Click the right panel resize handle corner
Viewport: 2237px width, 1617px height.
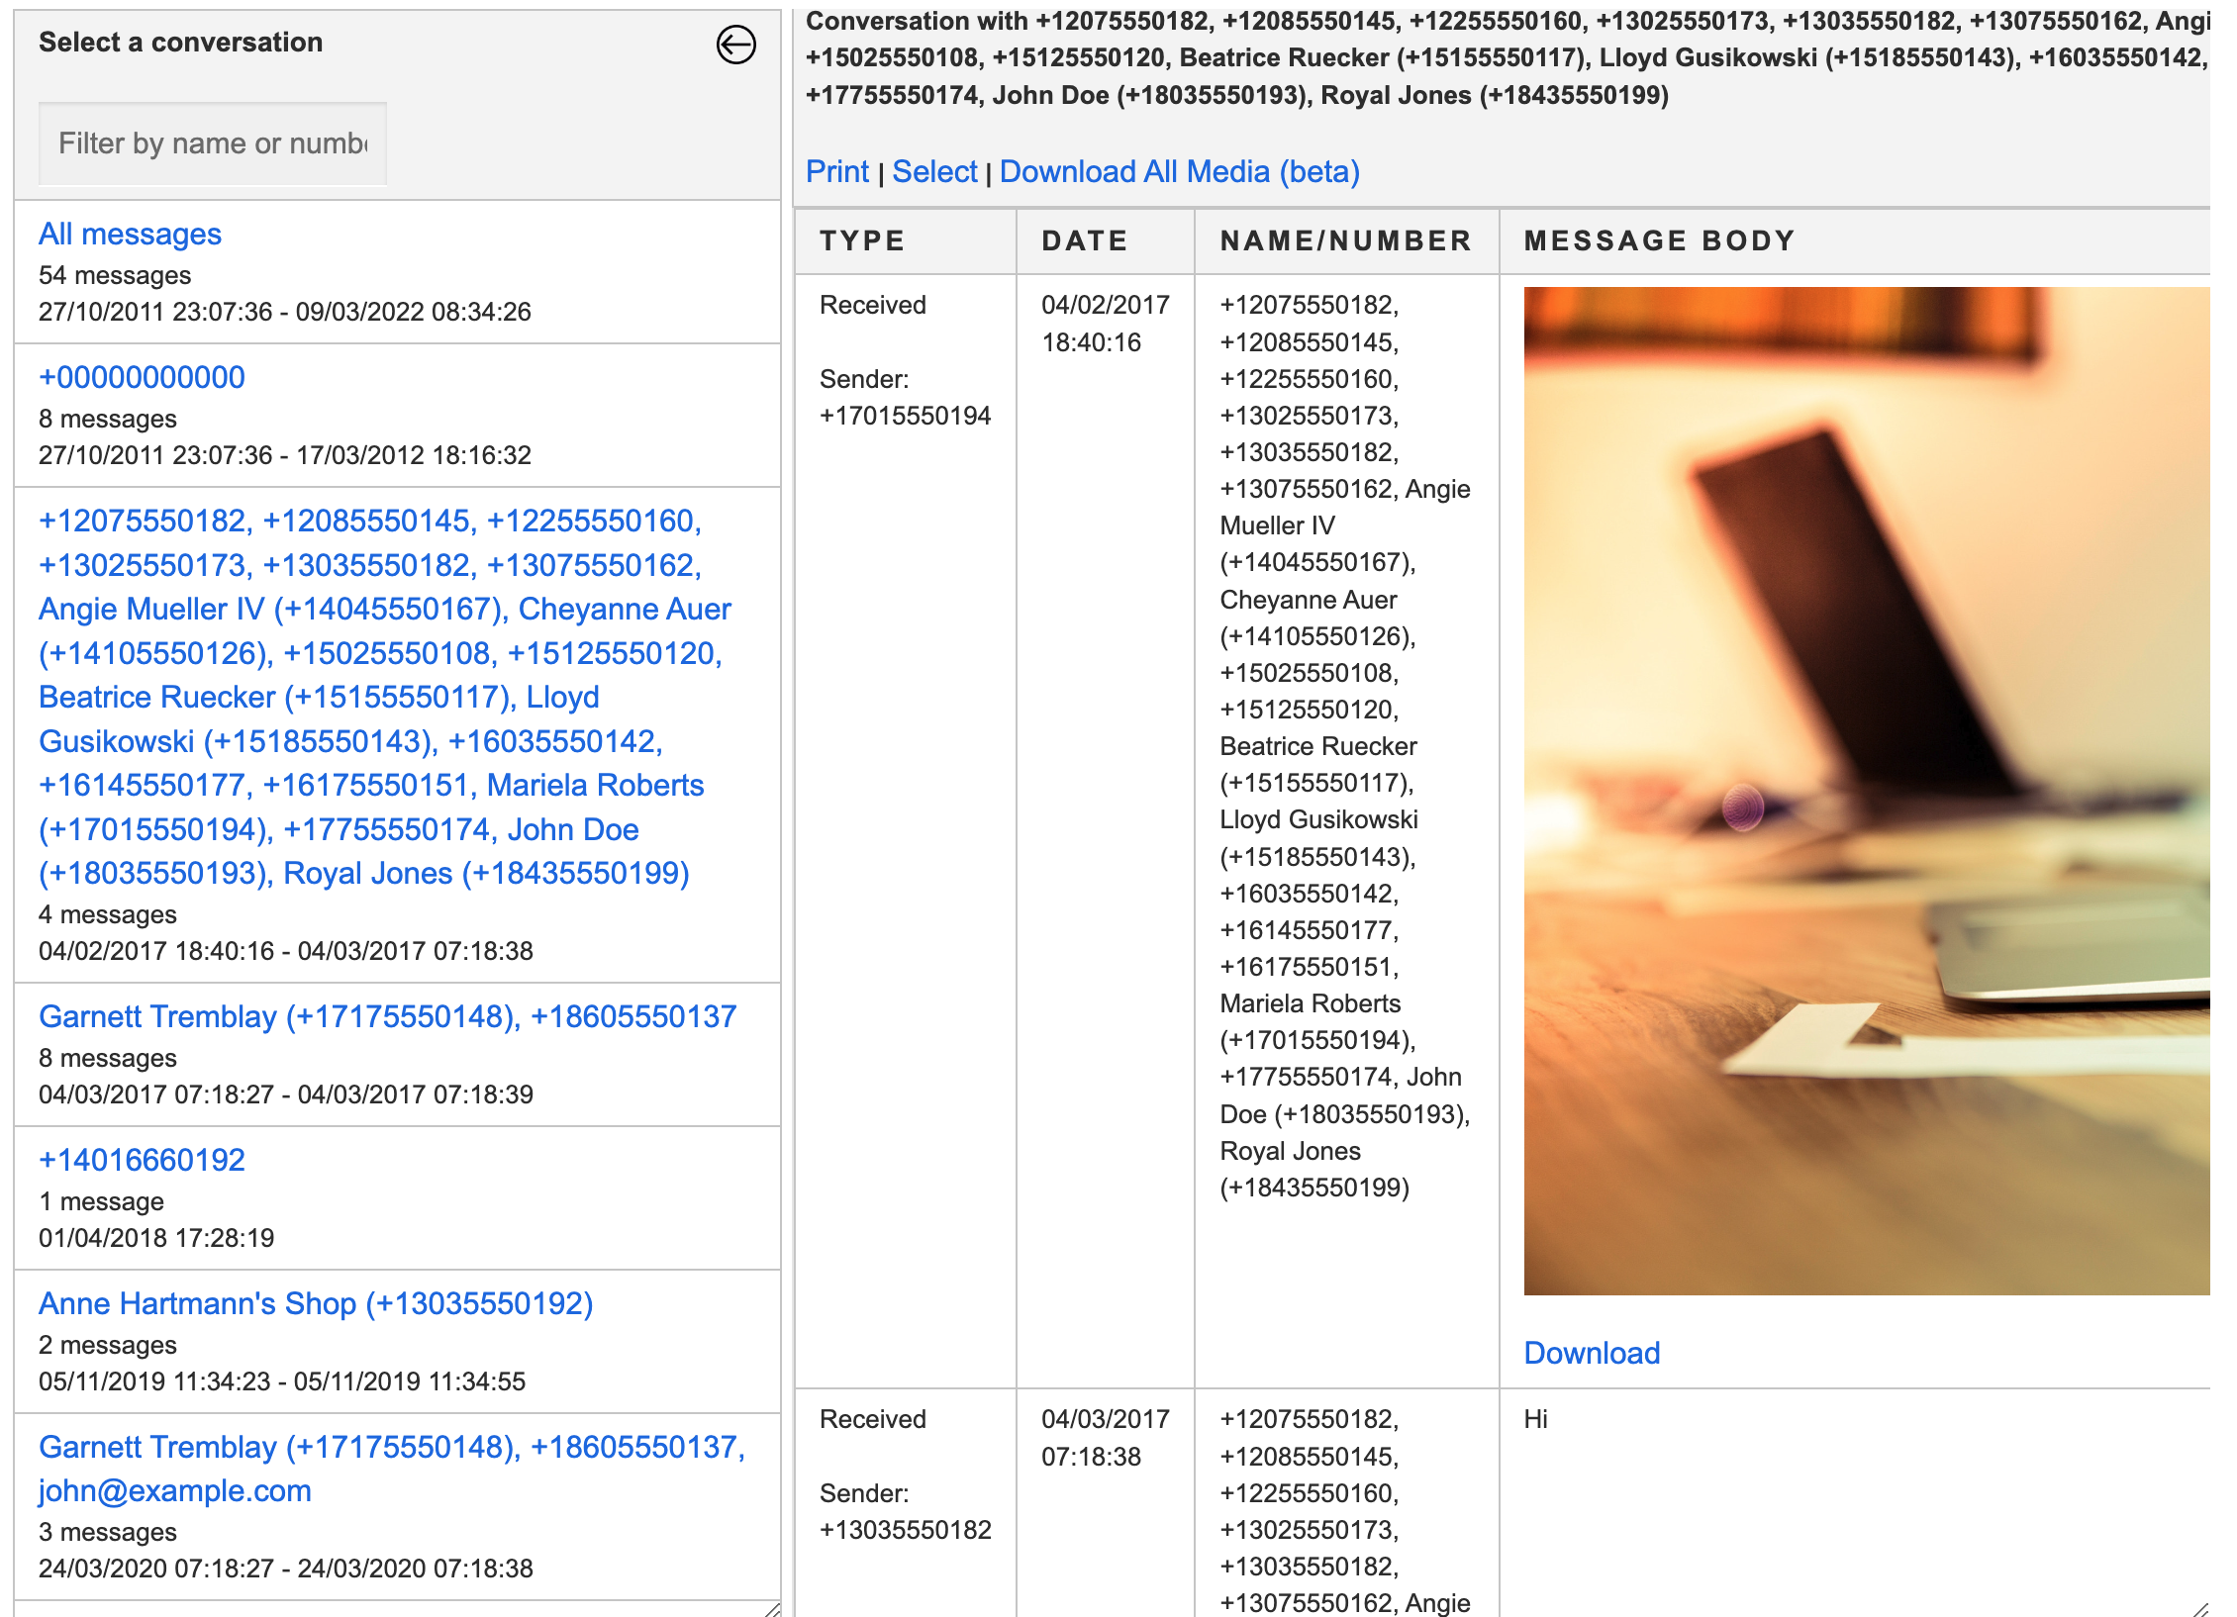coord(2200,1609)
